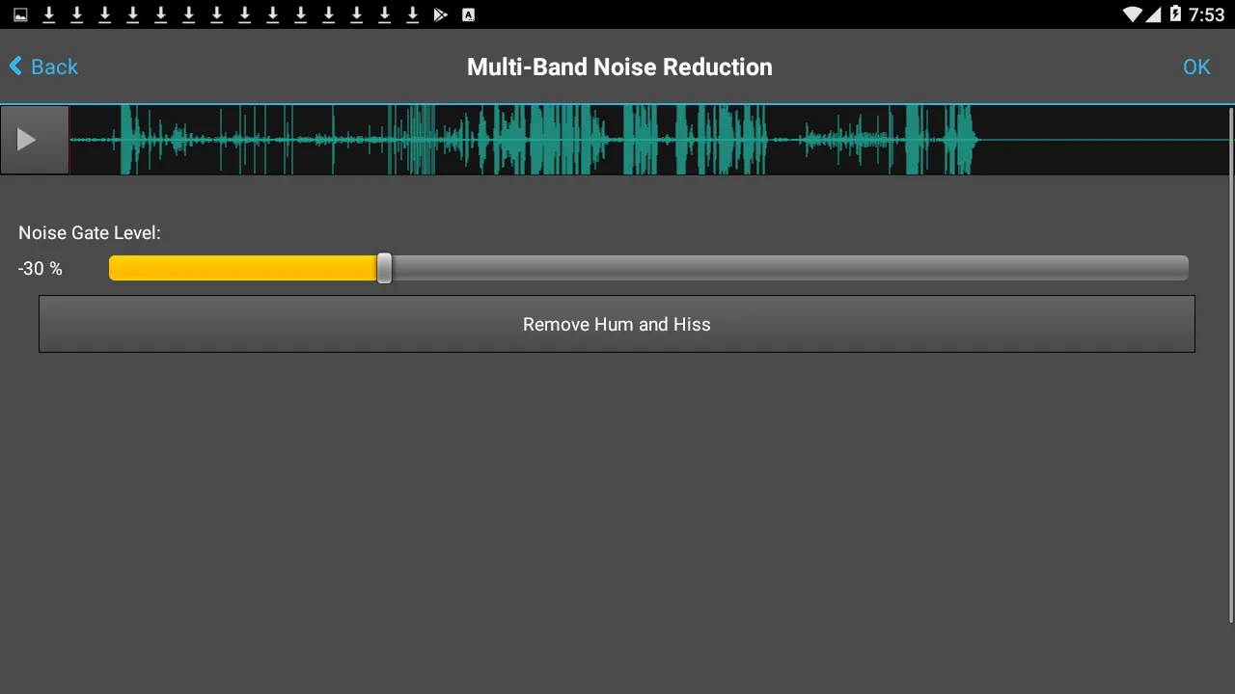Click the Remove Hum and Hiss button
1235x694 pixels.
tap(617, 324)
